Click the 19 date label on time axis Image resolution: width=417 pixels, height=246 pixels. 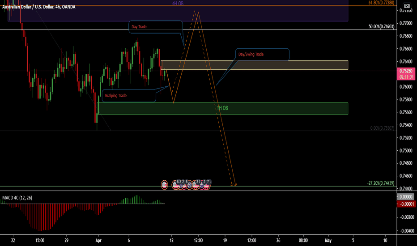[x=225, y=241]
